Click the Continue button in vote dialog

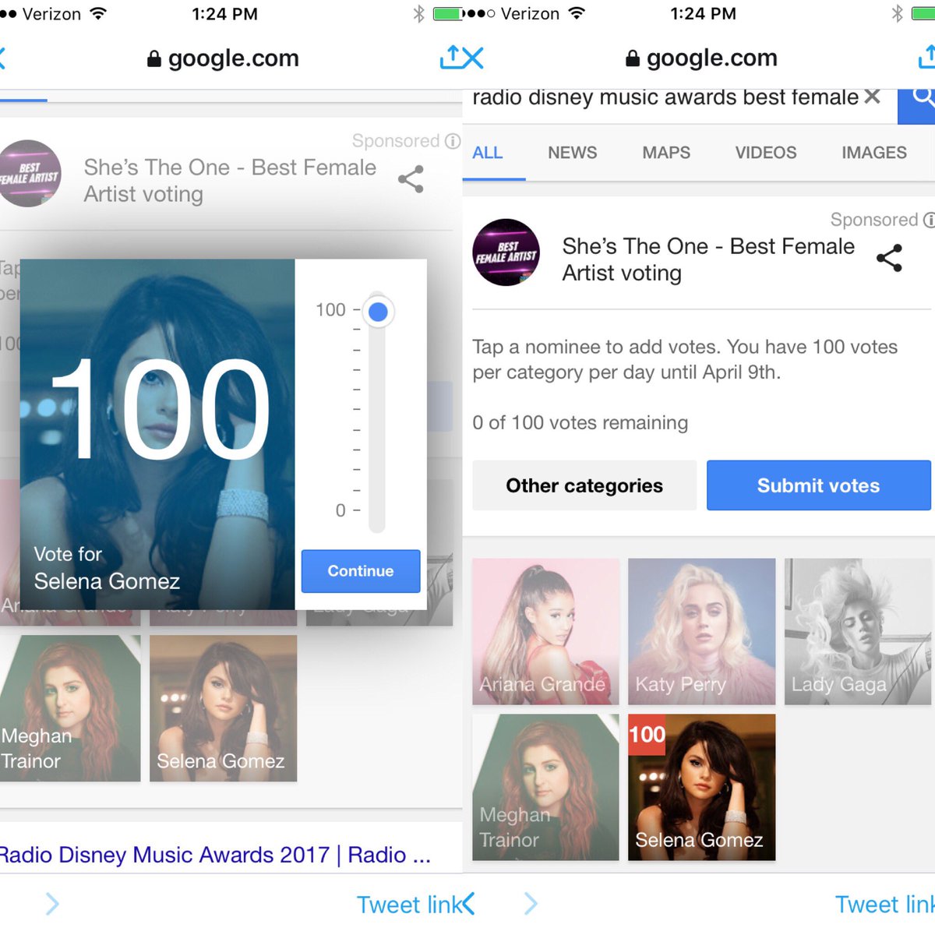[x=361, y=571]
